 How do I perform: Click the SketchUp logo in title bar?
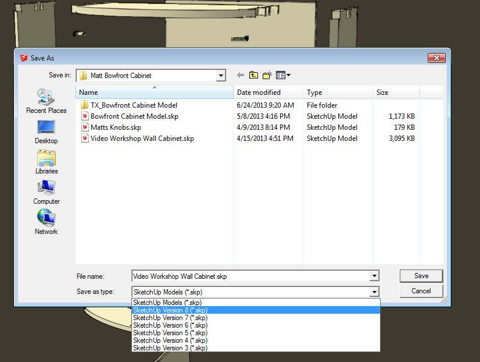24,58
